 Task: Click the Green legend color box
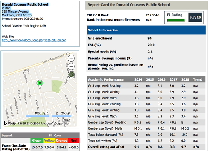click(x=37, y=140)
